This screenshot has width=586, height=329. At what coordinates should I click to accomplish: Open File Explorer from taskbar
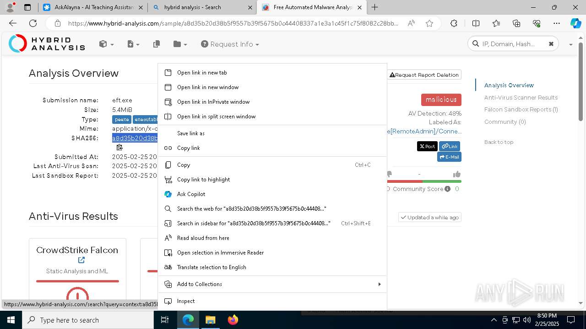click(210, 320)
